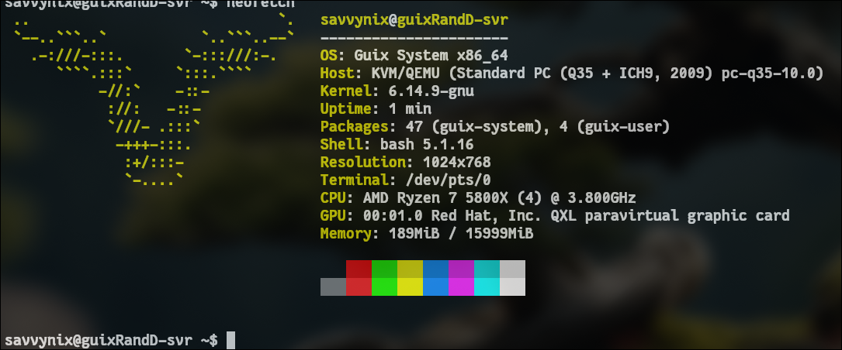
Task: Click the kernel version "6.14.9-gnu"
Action: tap(431, 91)
